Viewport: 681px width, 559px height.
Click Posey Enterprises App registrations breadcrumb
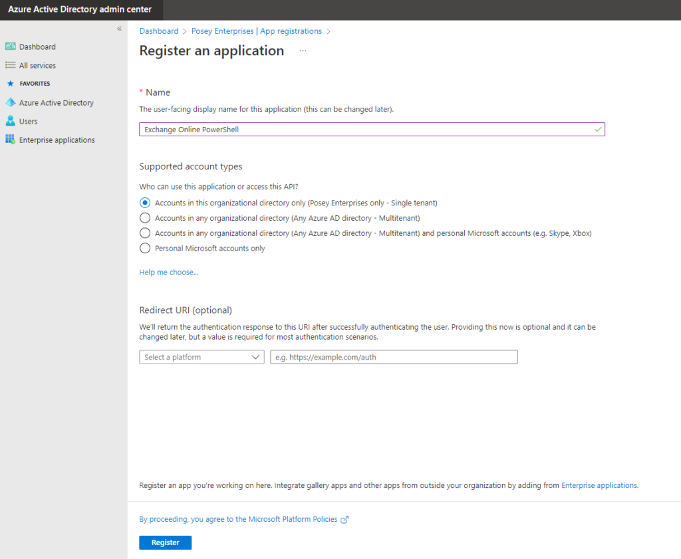(x=257, y=31)
